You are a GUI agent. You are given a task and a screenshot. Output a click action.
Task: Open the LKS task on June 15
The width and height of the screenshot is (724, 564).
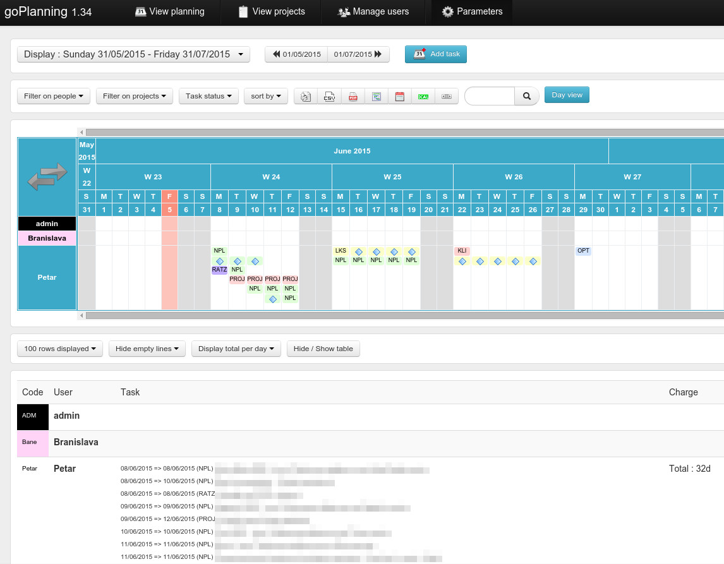(x=341, y=251)
